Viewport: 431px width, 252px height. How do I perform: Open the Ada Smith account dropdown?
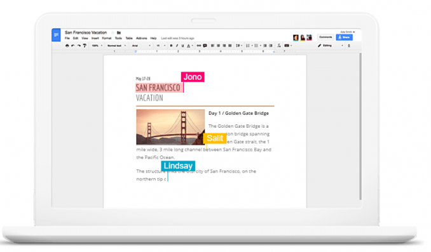pos(348,32)
